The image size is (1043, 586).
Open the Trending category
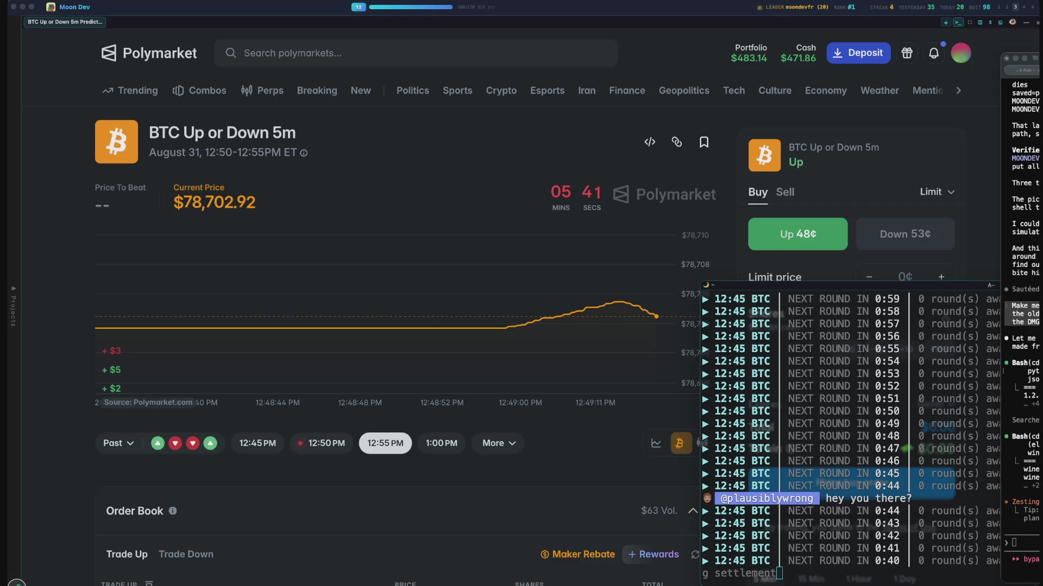pyautogui.click(x=130, y=91)
